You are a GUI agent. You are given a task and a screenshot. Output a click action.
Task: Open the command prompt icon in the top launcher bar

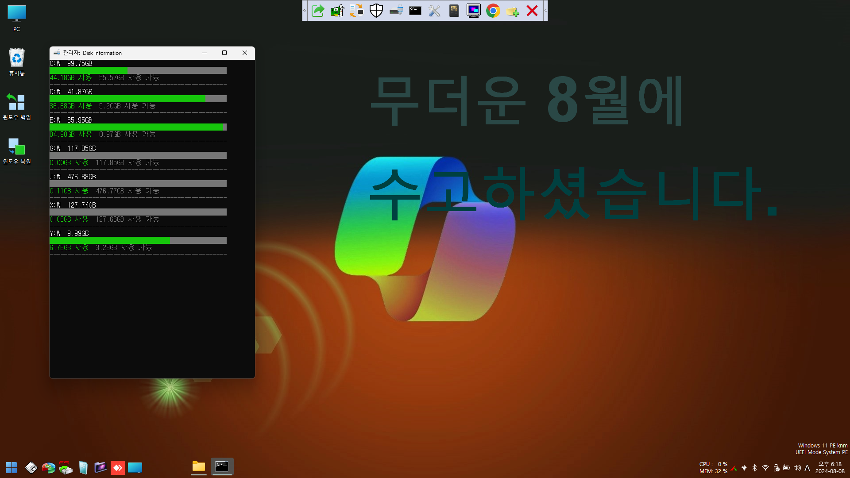pos(415,11)
